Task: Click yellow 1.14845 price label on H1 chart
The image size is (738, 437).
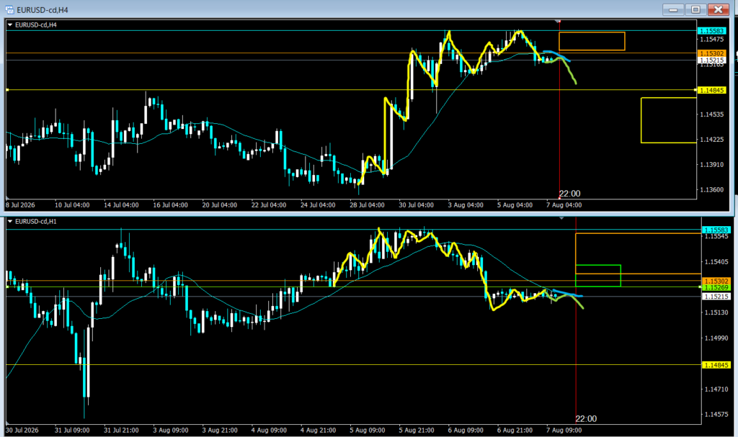Action: (x=716, y=365)
